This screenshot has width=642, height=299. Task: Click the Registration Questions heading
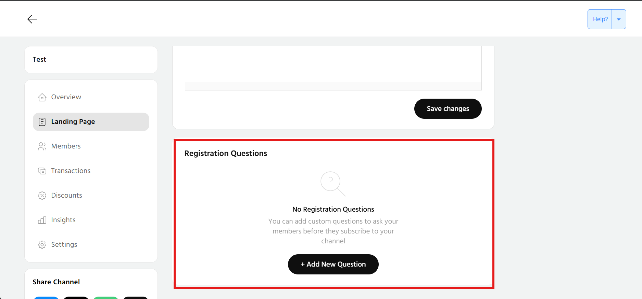pyautogui.click(x=226, y=154)
